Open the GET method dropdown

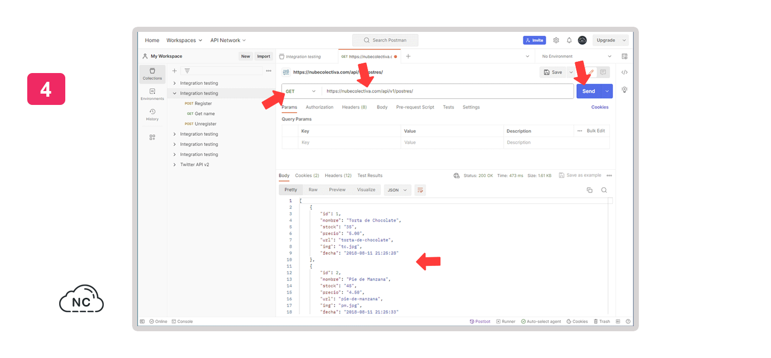click(301, 91)
